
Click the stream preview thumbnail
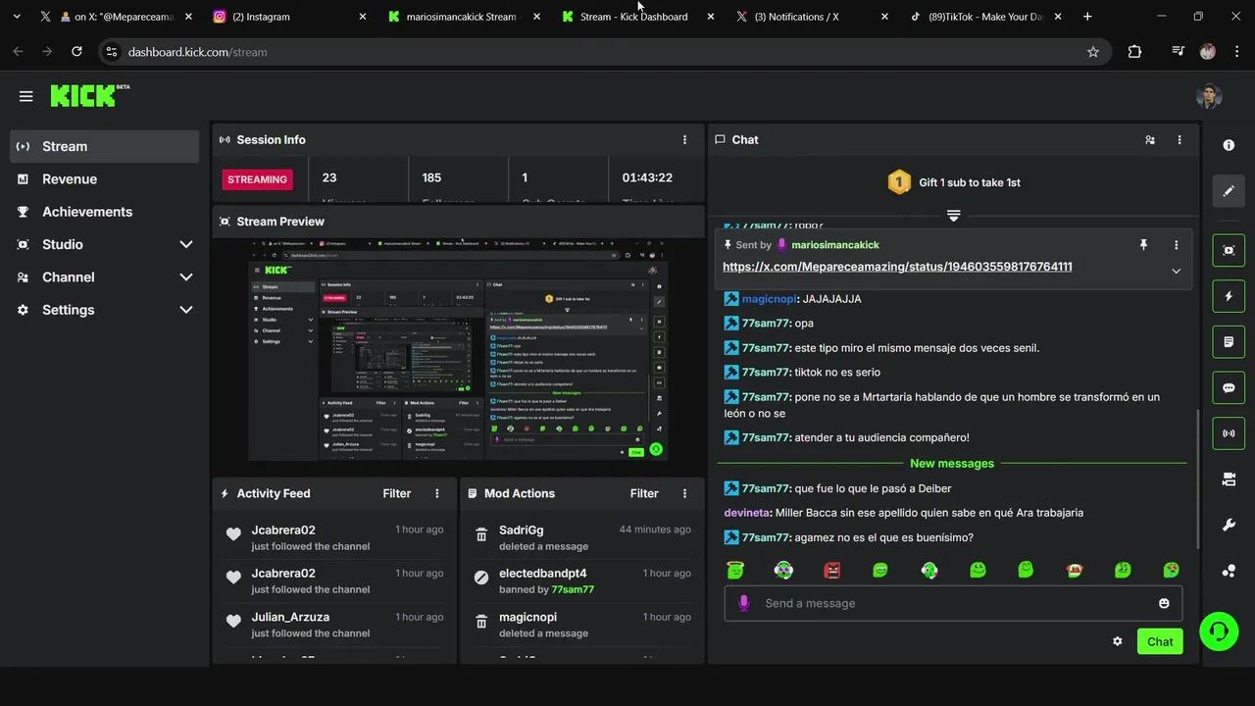[459, 349]
